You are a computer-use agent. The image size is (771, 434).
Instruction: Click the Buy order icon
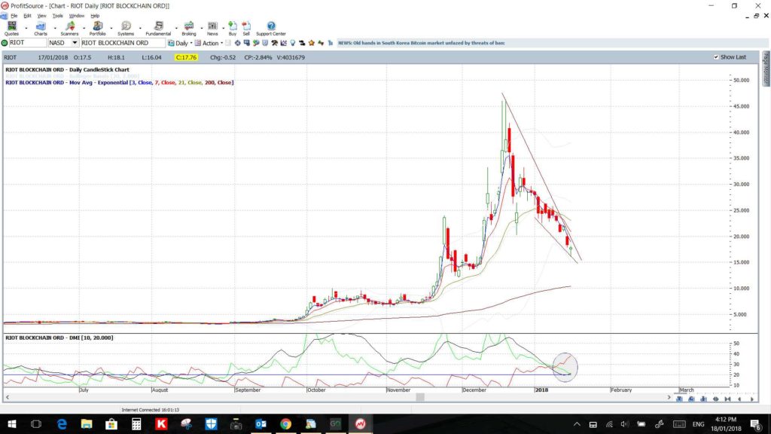pyautogui.click(x=232, y=28)
